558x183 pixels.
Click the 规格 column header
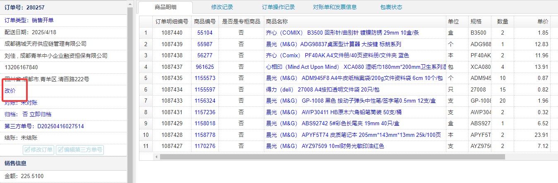(479, 21)
